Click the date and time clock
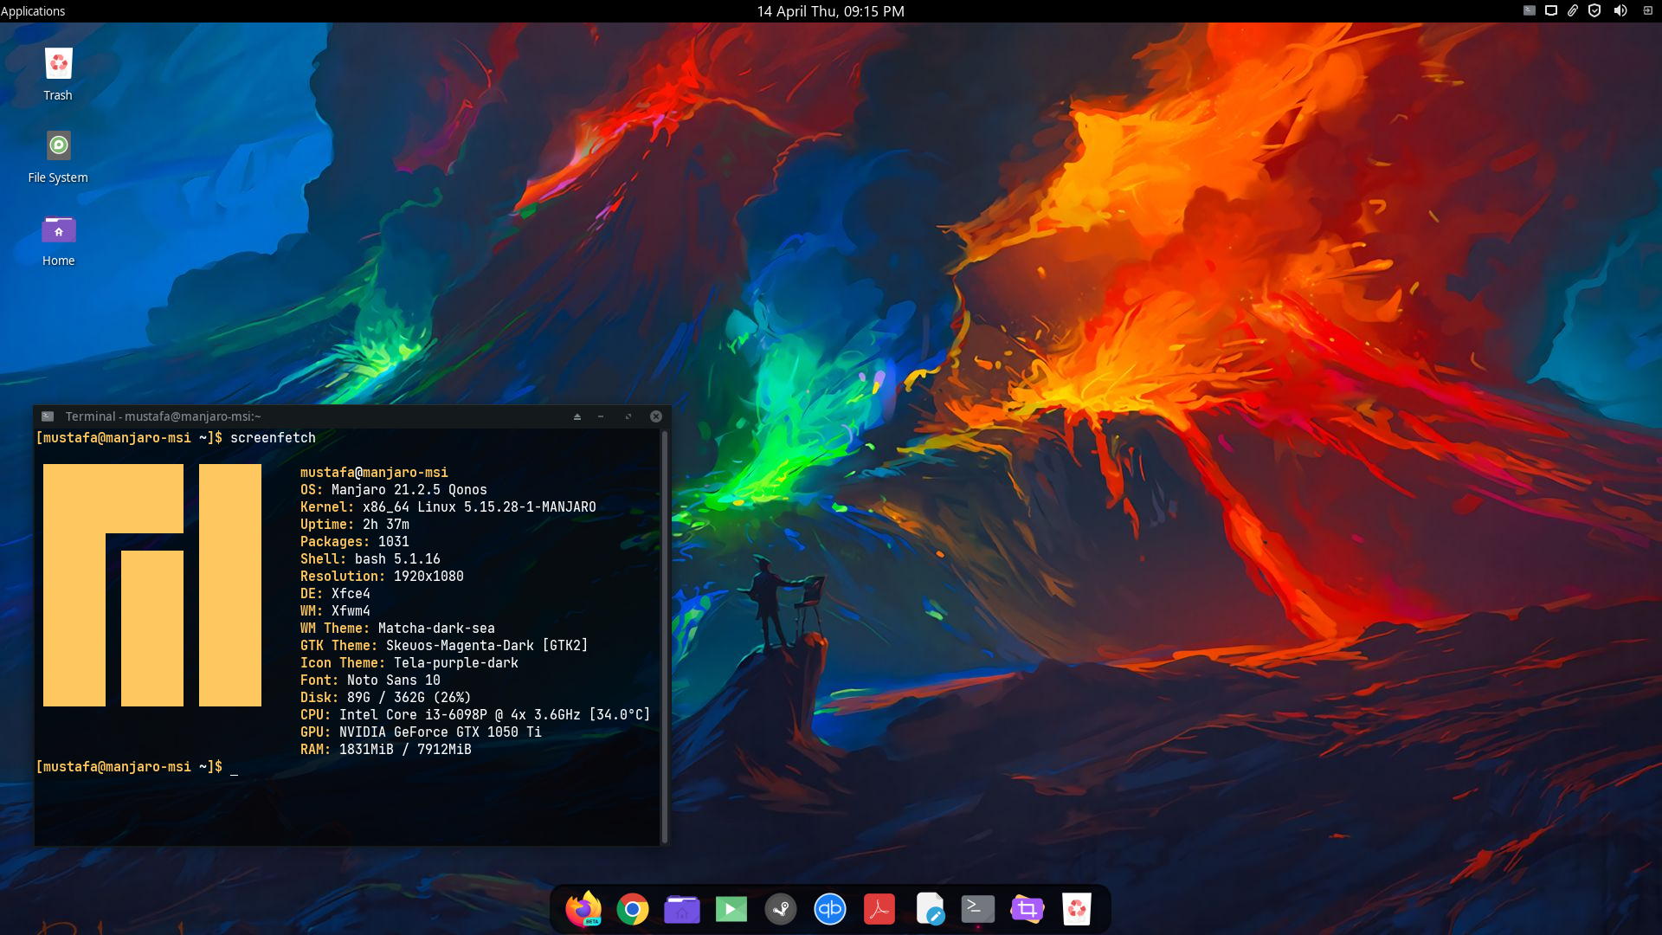This screenshot has width=1662, height=935. 830,11
